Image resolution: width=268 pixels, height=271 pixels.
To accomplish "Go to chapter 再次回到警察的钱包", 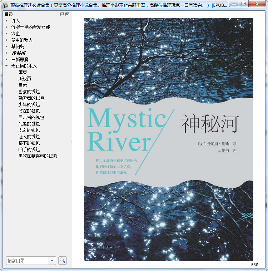I will pos(38,156).
